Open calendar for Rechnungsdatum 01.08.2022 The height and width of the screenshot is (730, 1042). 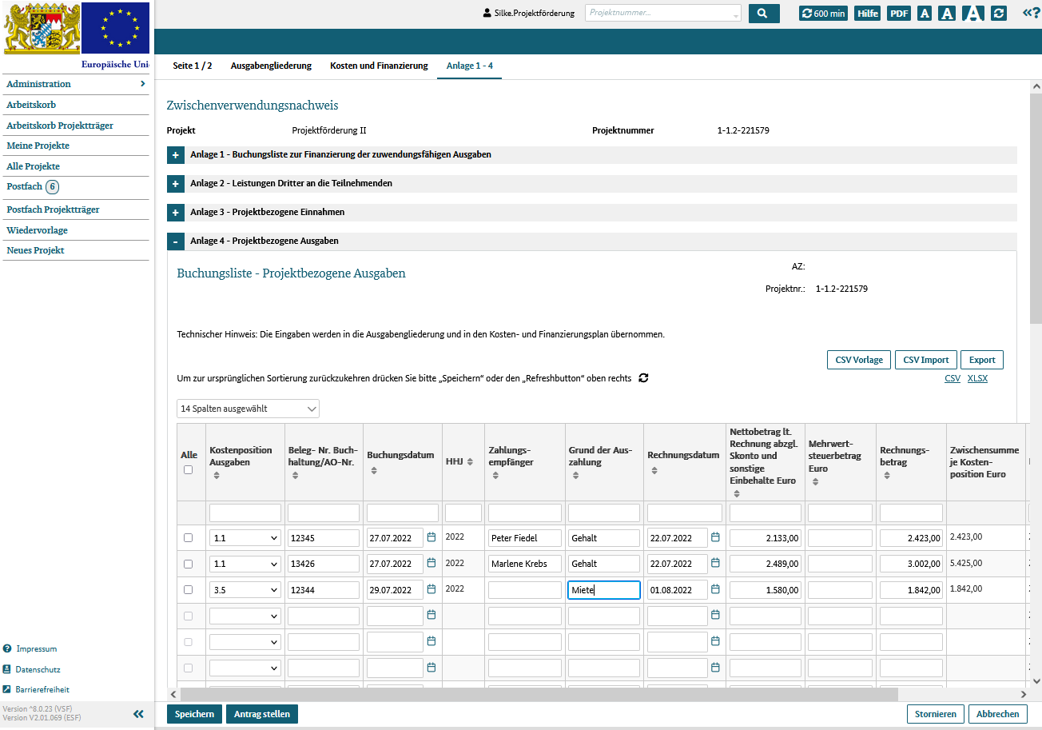tap(716, 589)
